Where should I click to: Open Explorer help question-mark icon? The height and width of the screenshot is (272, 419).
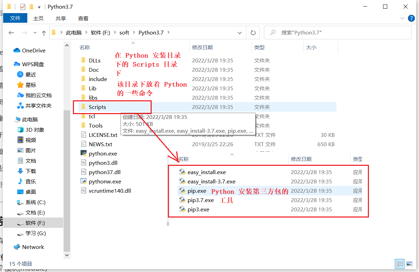pyautogui.click(x=411, y=18)
